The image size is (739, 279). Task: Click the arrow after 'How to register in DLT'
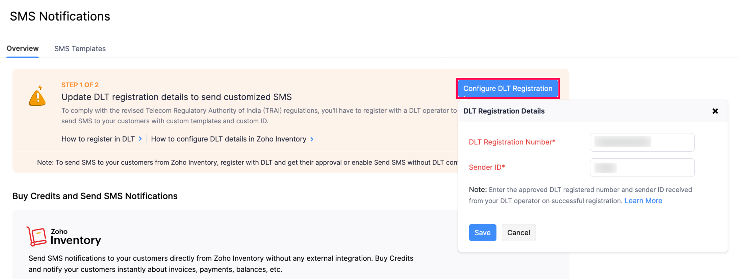tap(140, 139)
